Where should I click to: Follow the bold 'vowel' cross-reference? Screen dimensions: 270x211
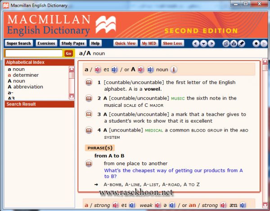tap(152, 89)
